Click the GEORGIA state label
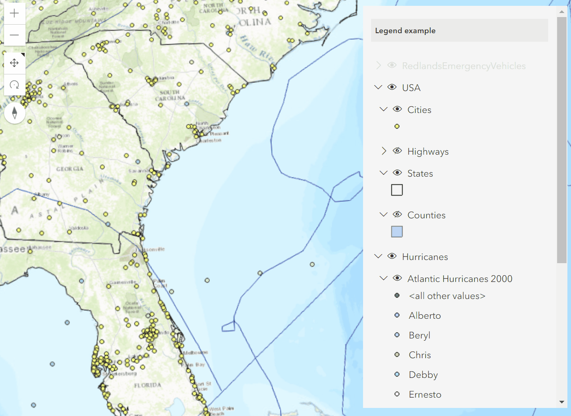 point(69,169)
